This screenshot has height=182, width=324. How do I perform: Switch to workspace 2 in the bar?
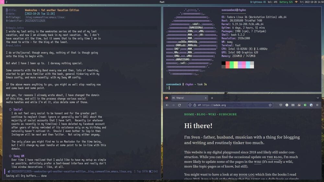(7, 2)
